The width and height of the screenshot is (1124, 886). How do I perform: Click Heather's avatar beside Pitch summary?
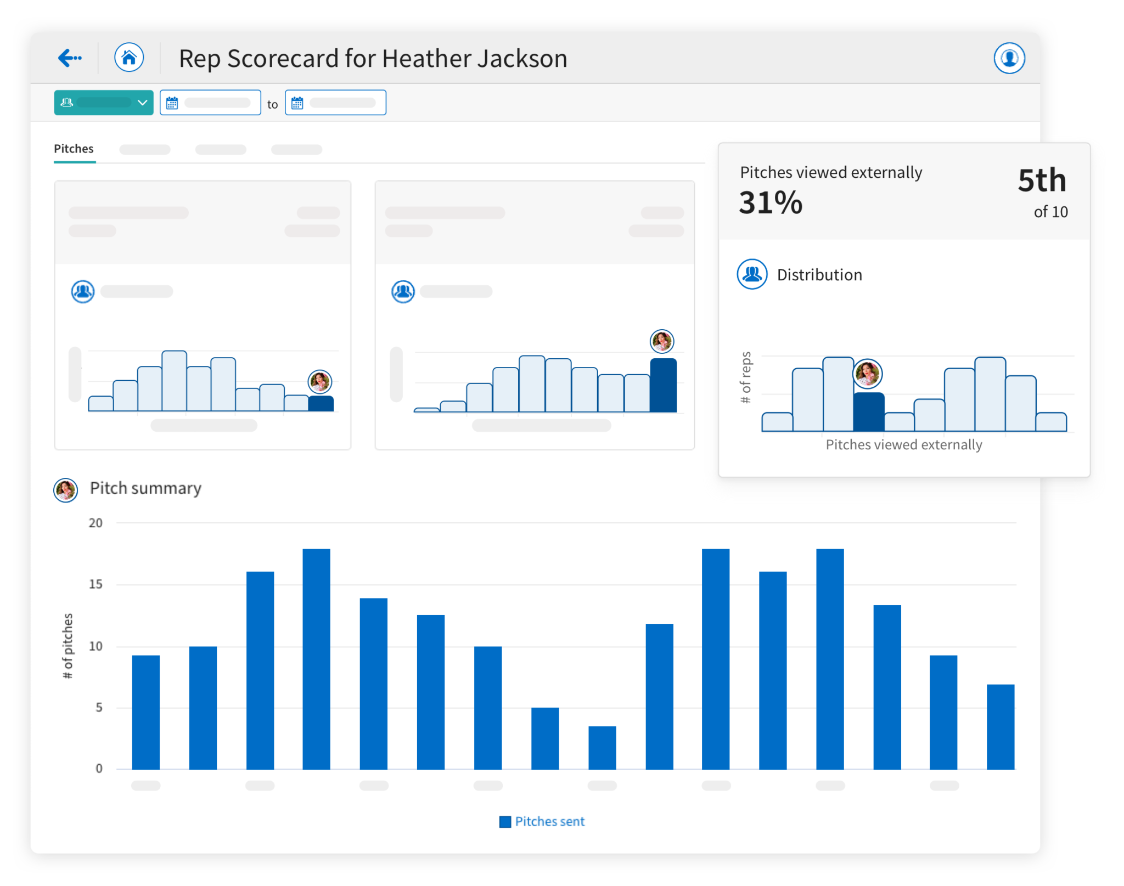(x=65, y=489)
